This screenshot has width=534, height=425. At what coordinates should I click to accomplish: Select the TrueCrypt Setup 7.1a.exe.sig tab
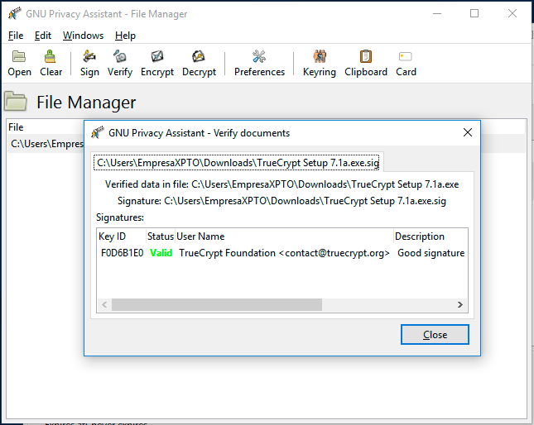[x=238, y=163]
